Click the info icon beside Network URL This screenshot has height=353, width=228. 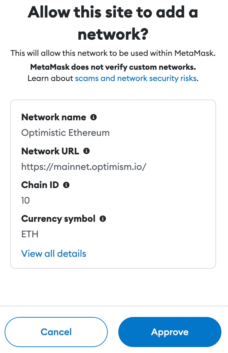(x=87, y=151)
